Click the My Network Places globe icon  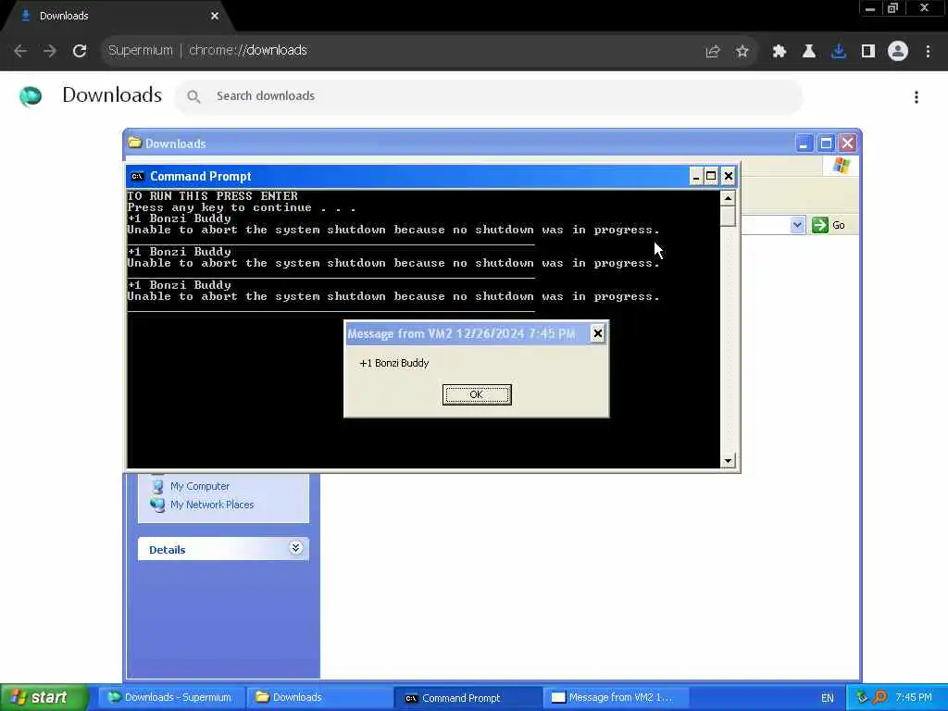pos(157,505)
